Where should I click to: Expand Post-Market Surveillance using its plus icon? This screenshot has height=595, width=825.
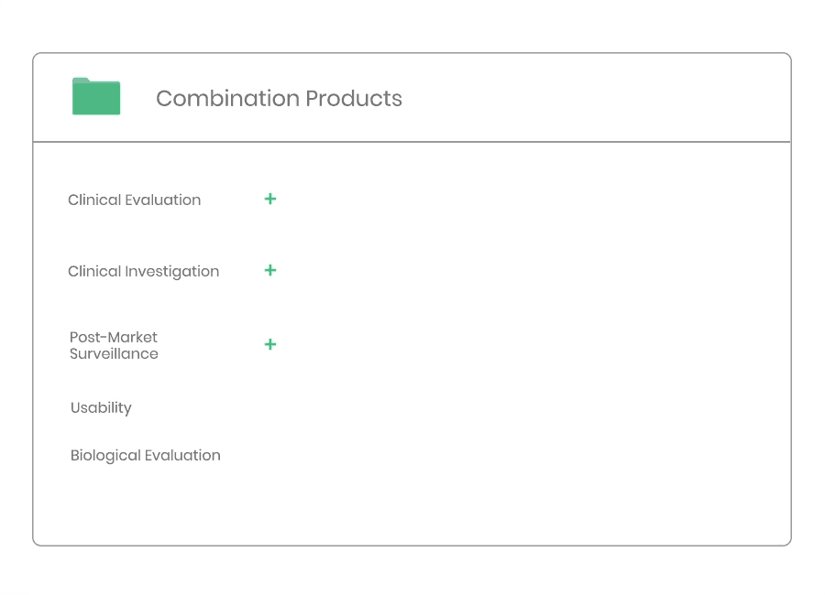(x=269, y=344)
